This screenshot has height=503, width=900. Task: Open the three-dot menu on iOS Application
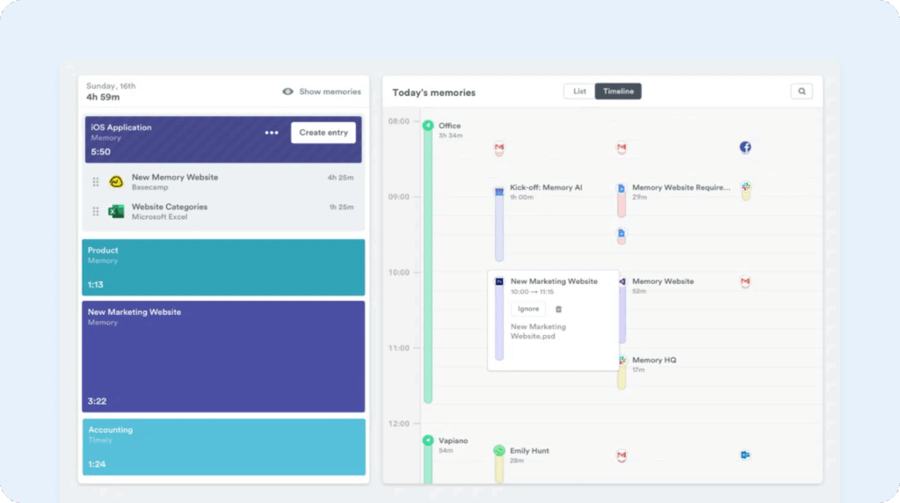click(272, 133)
